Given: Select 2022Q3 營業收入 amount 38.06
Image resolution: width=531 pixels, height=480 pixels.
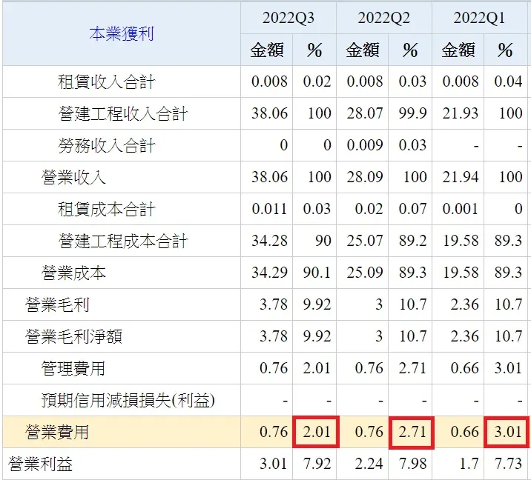Looking at the screenshot, I should [269, 177].
